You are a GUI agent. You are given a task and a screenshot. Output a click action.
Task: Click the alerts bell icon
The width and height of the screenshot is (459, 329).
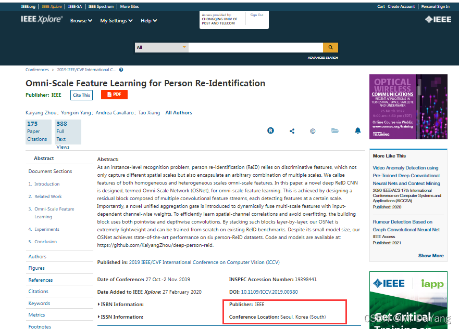[x=358, y=130]
